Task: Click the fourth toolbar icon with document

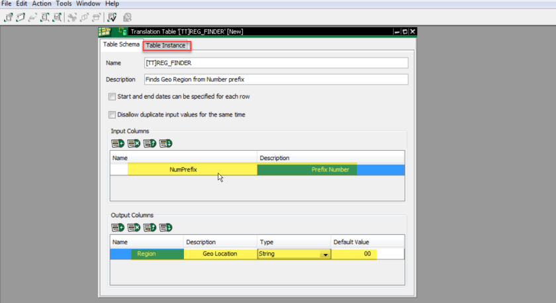Action: [x=45, y=17]
